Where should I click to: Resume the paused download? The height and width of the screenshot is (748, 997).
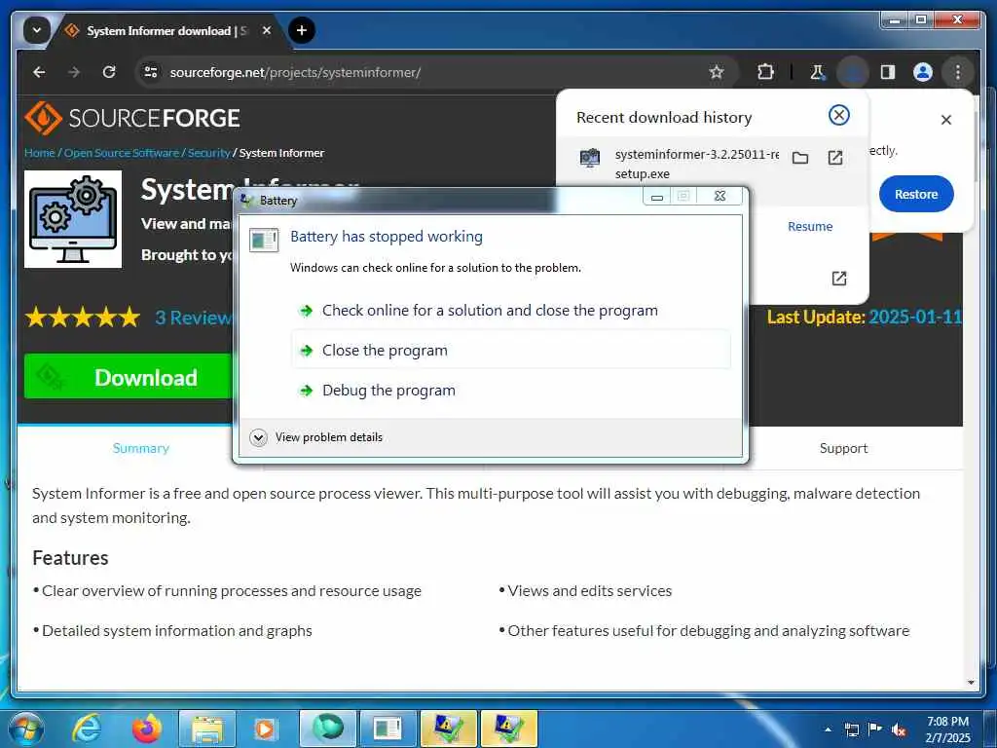coord(810,226)
